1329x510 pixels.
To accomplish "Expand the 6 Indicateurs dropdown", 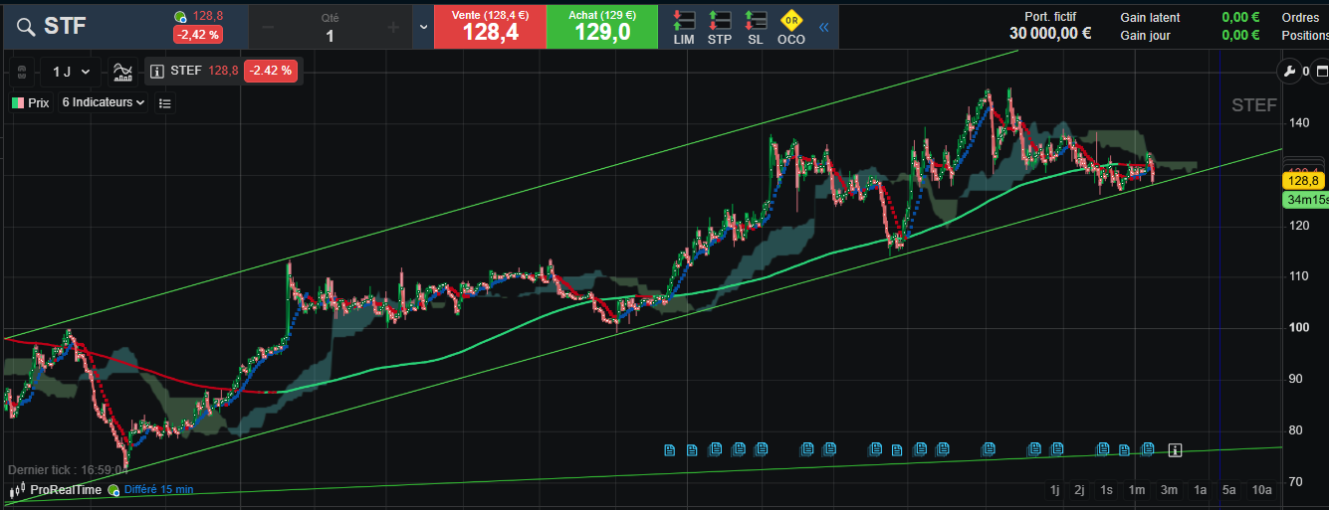I will pyautogui.click(x=104, y=102).
